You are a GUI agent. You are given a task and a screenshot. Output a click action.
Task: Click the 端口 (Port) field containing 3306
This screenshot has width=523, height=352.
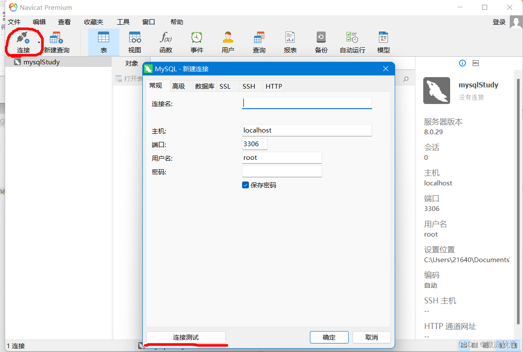pos(255,144)
